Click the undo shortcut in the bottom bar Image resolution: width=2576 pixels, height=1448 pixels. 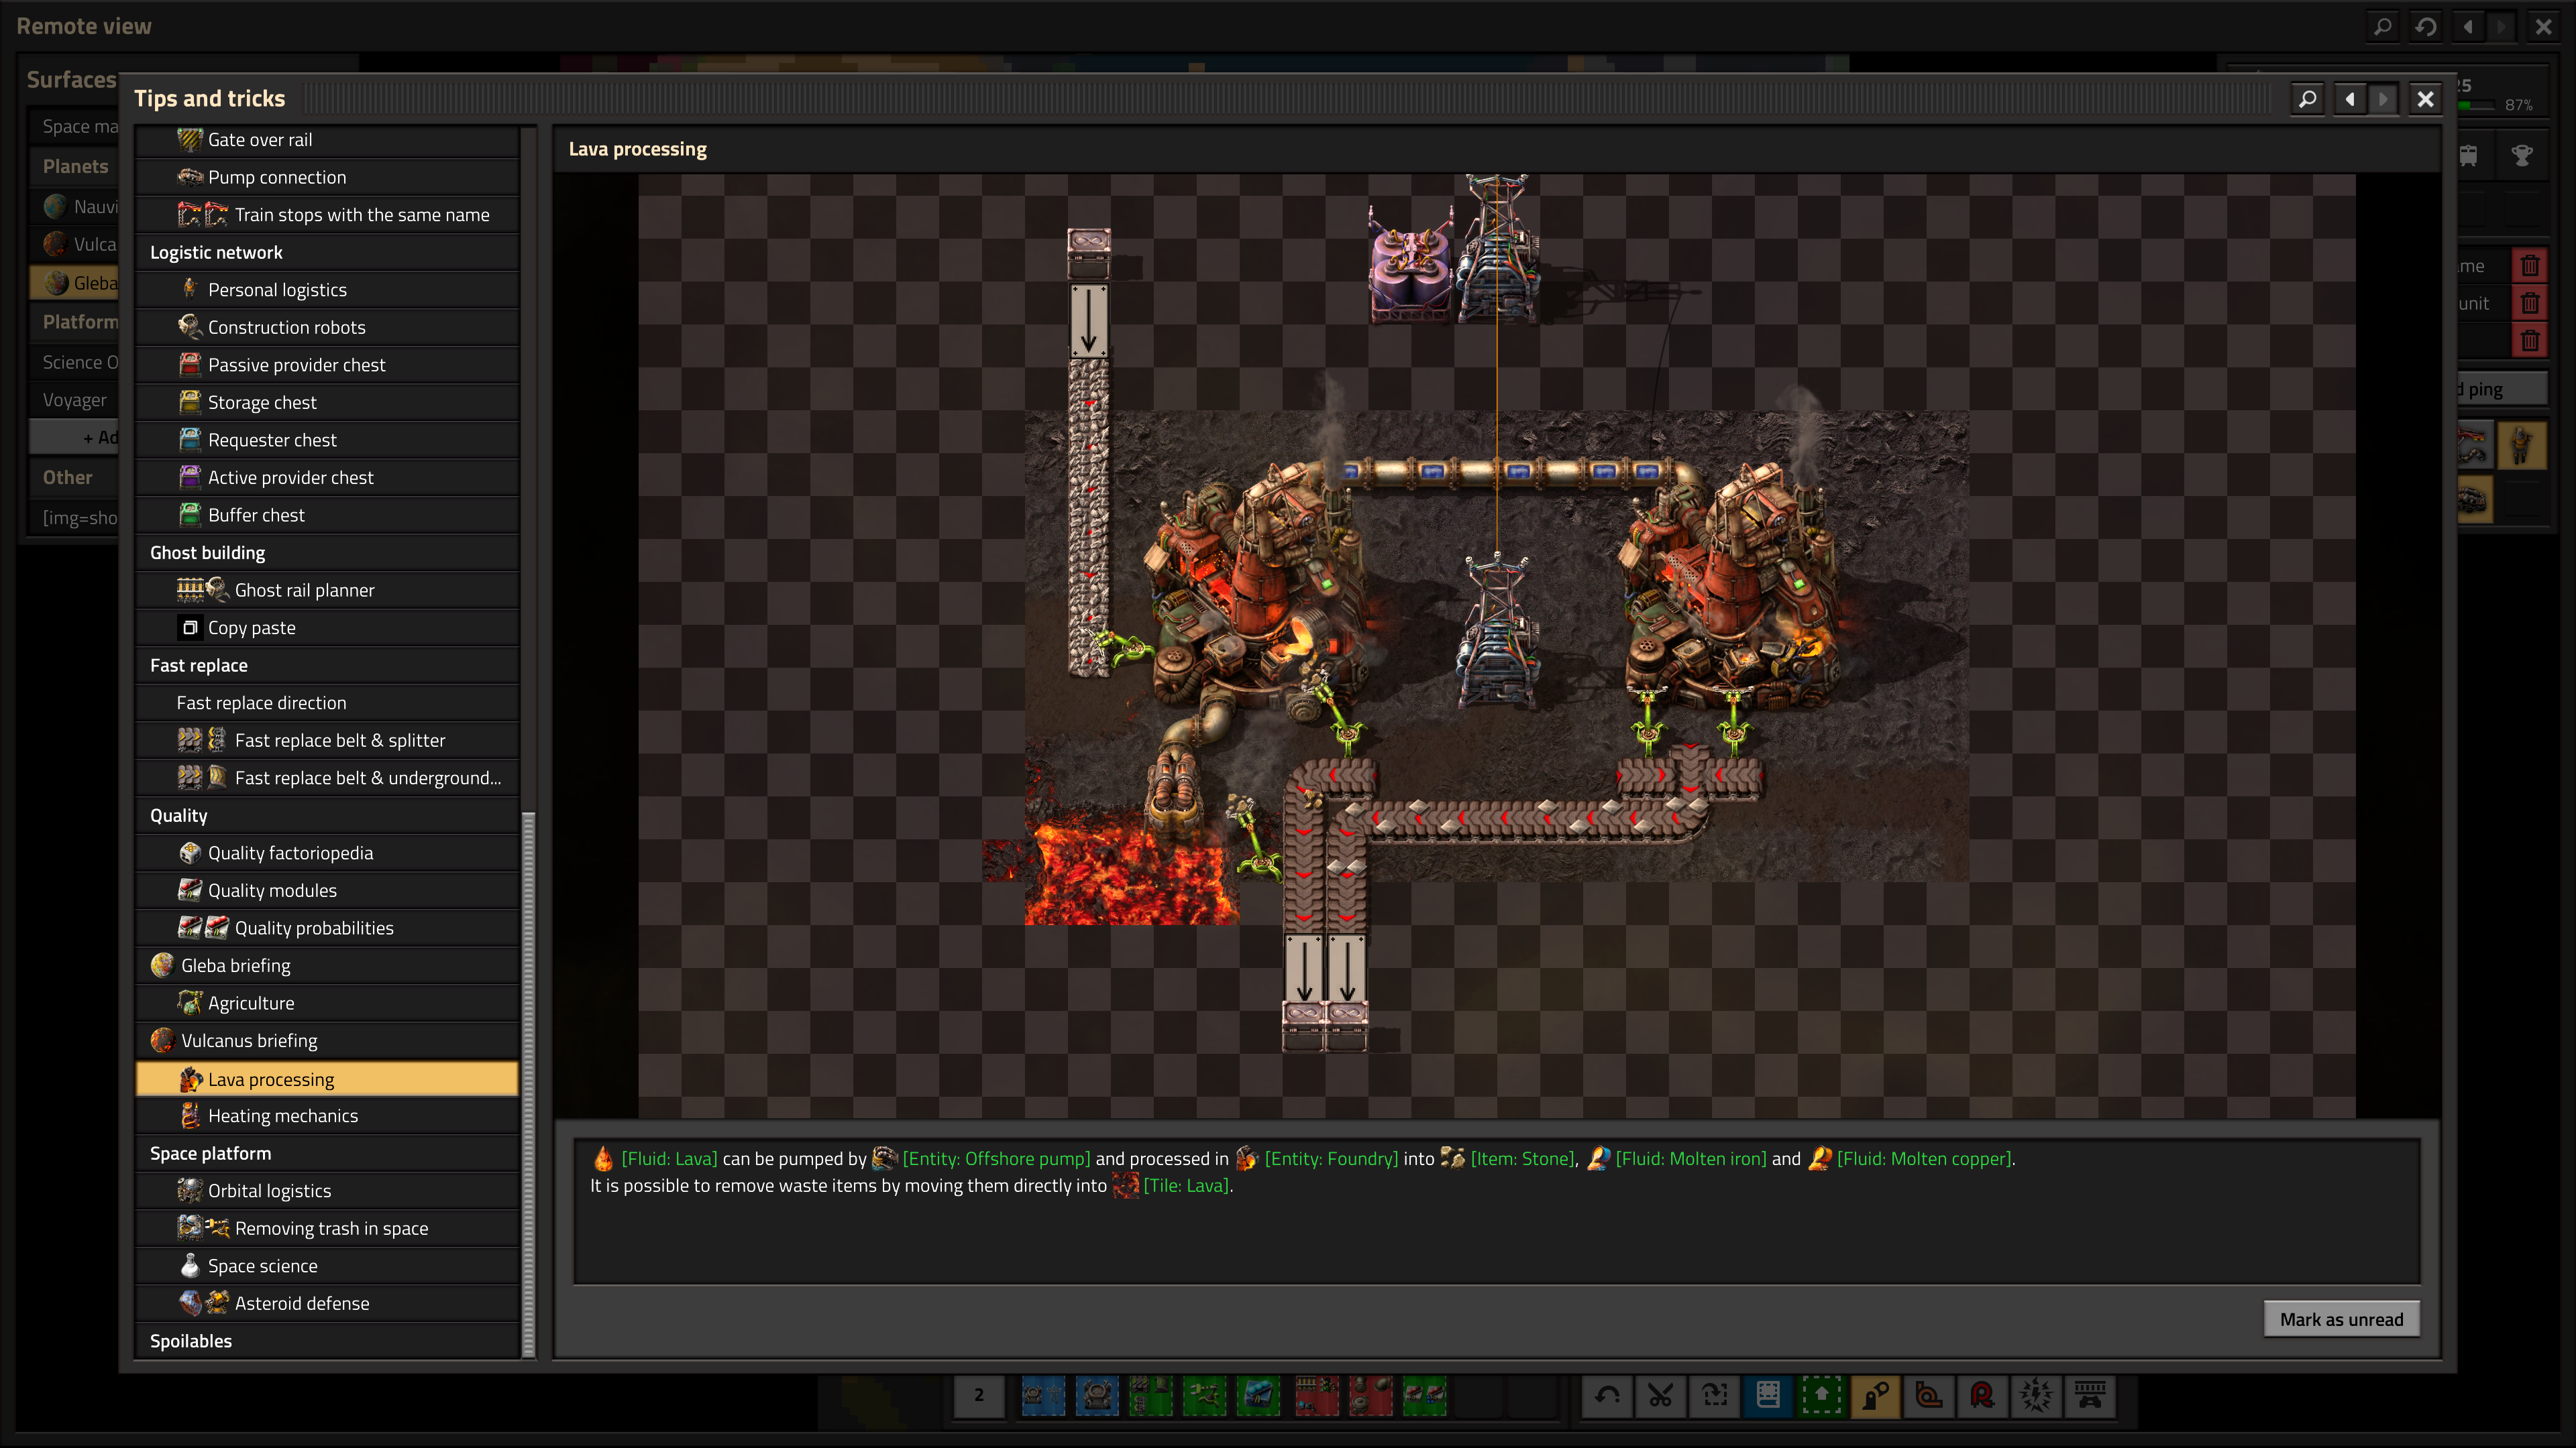(1607, 1396)
